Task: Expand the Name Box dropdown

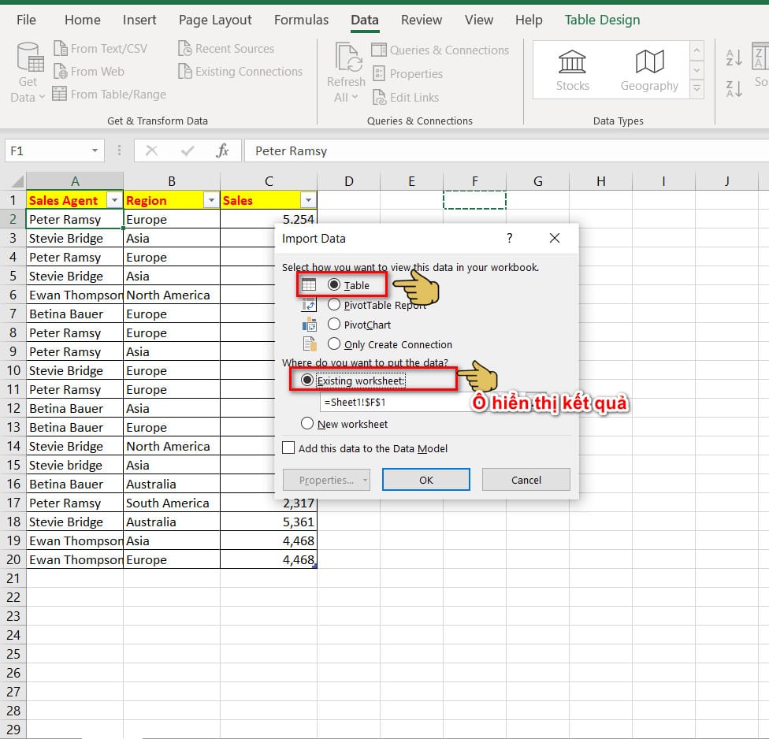Action: click(93, 150)
